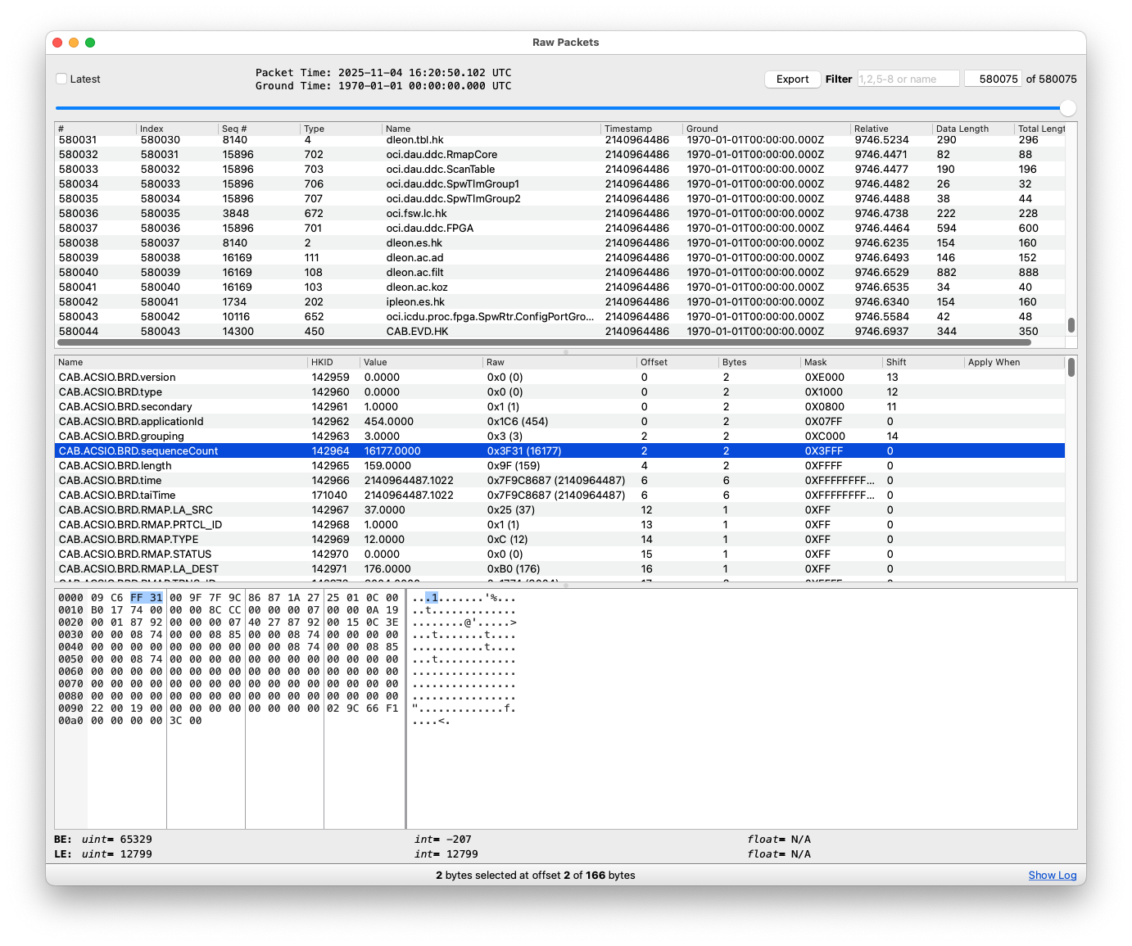Image resolution: width=1132 pixels, height=946 pixels.
Task: Click the field list vertical scrollbar thumb
Action: tap(1071, 368)
